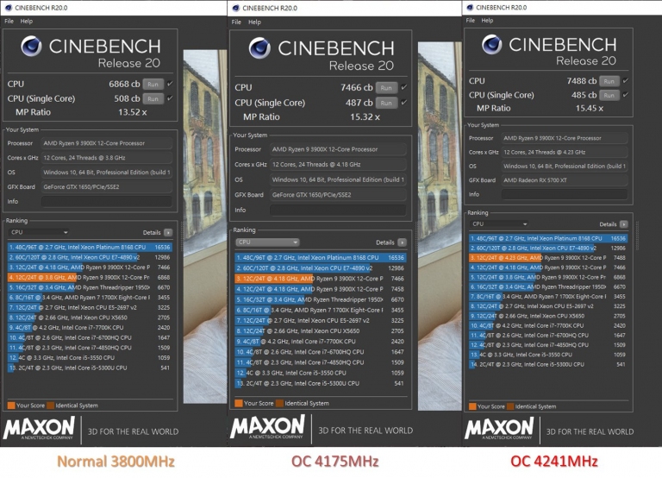
Task: Open the Help menu in the right window
Action: 487,21
